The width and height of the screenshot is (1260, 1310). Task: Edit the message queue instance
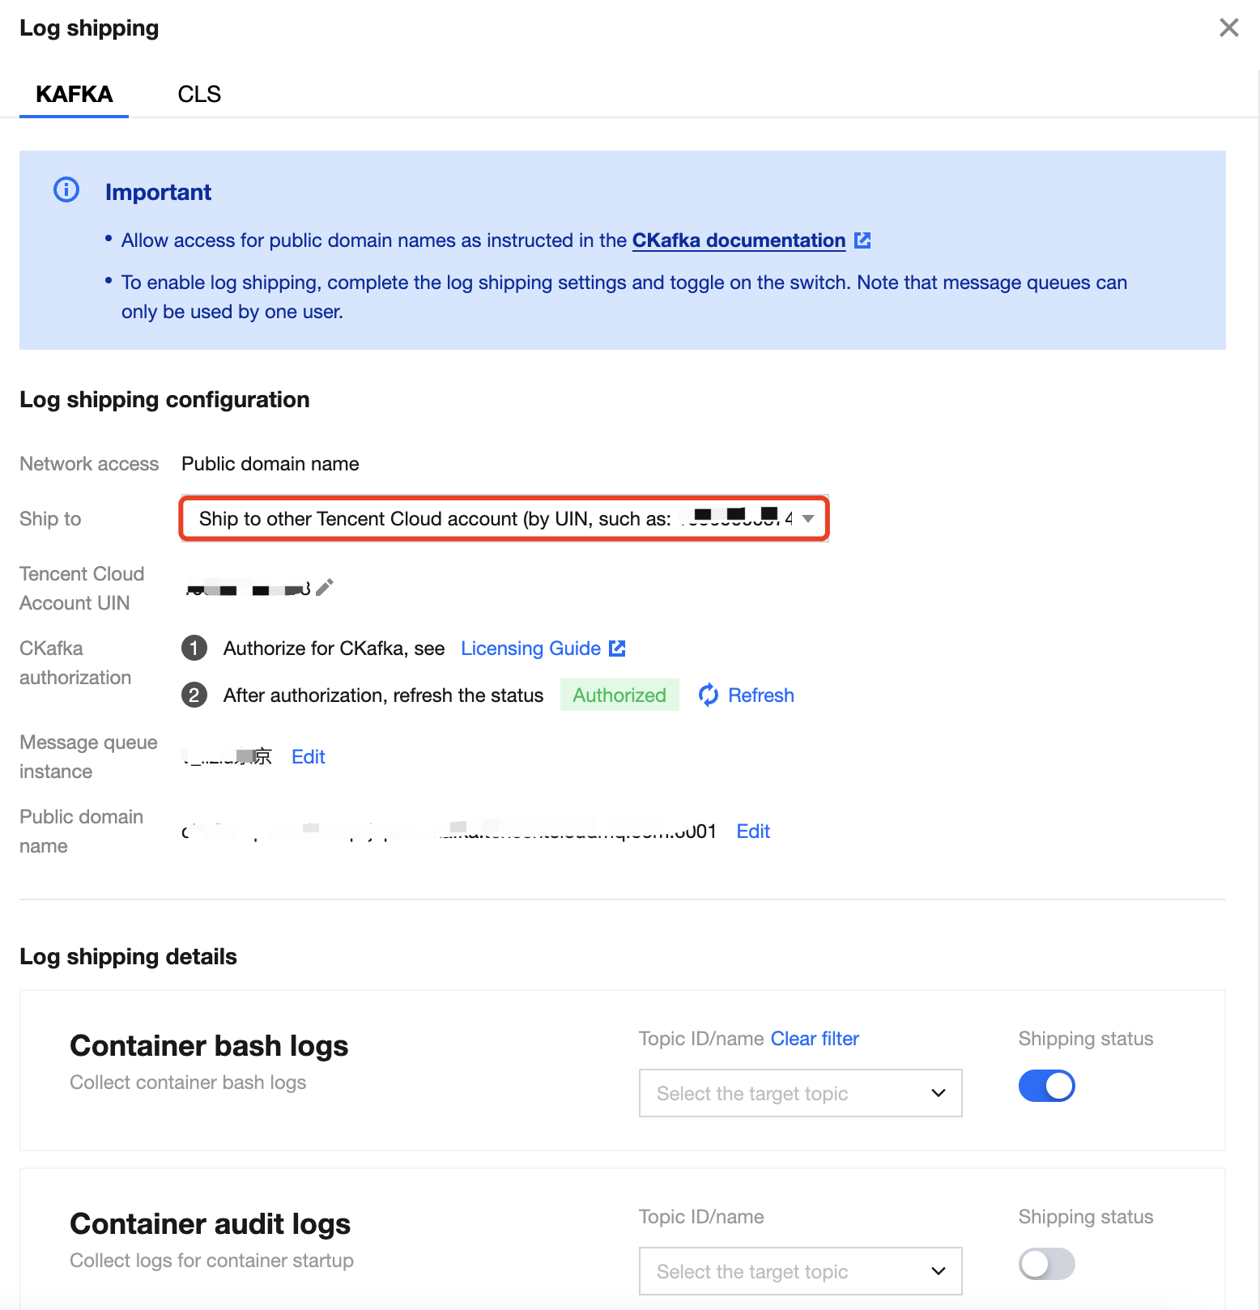pyautogui.click(x=309, y=757)
